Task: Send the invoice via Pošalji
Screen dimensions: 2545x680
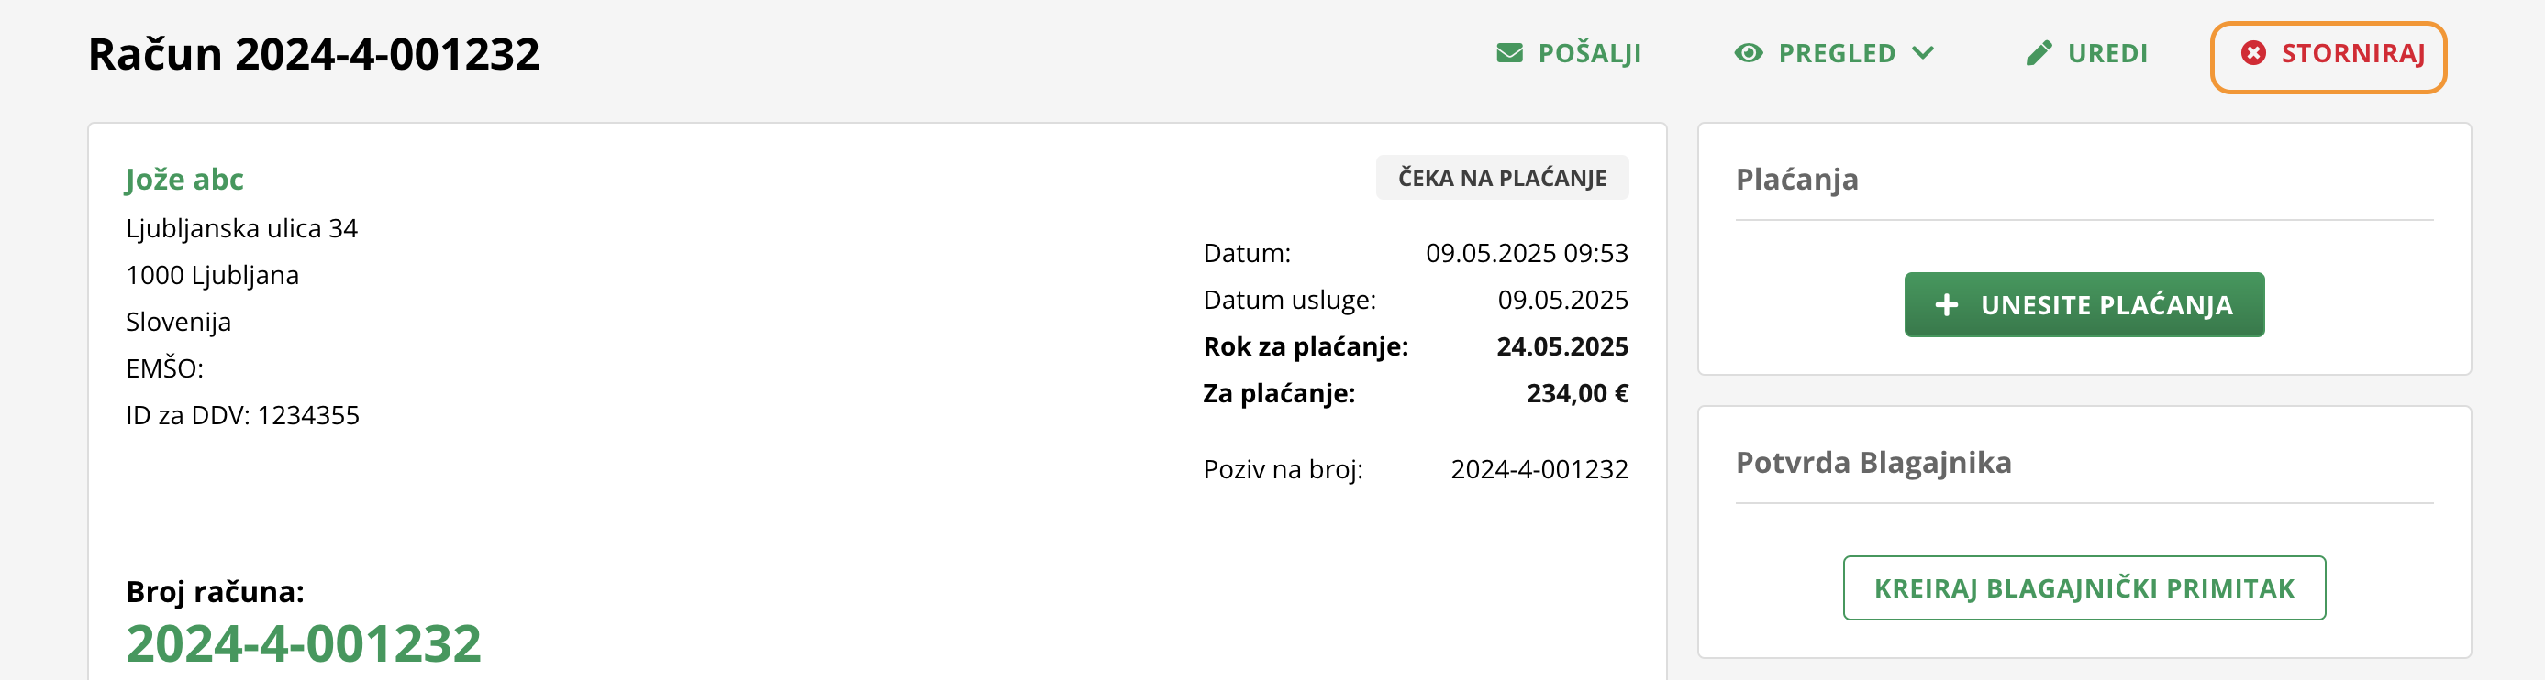Action: (1568, 53)
